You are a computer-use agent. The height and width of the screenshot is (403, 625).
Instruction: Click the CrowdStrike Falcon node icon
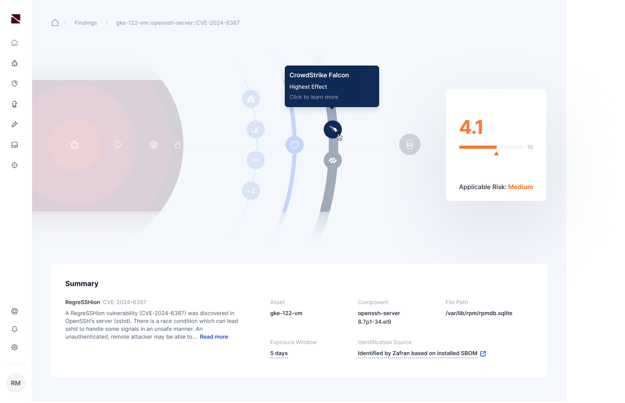click(x=332, y=129)
